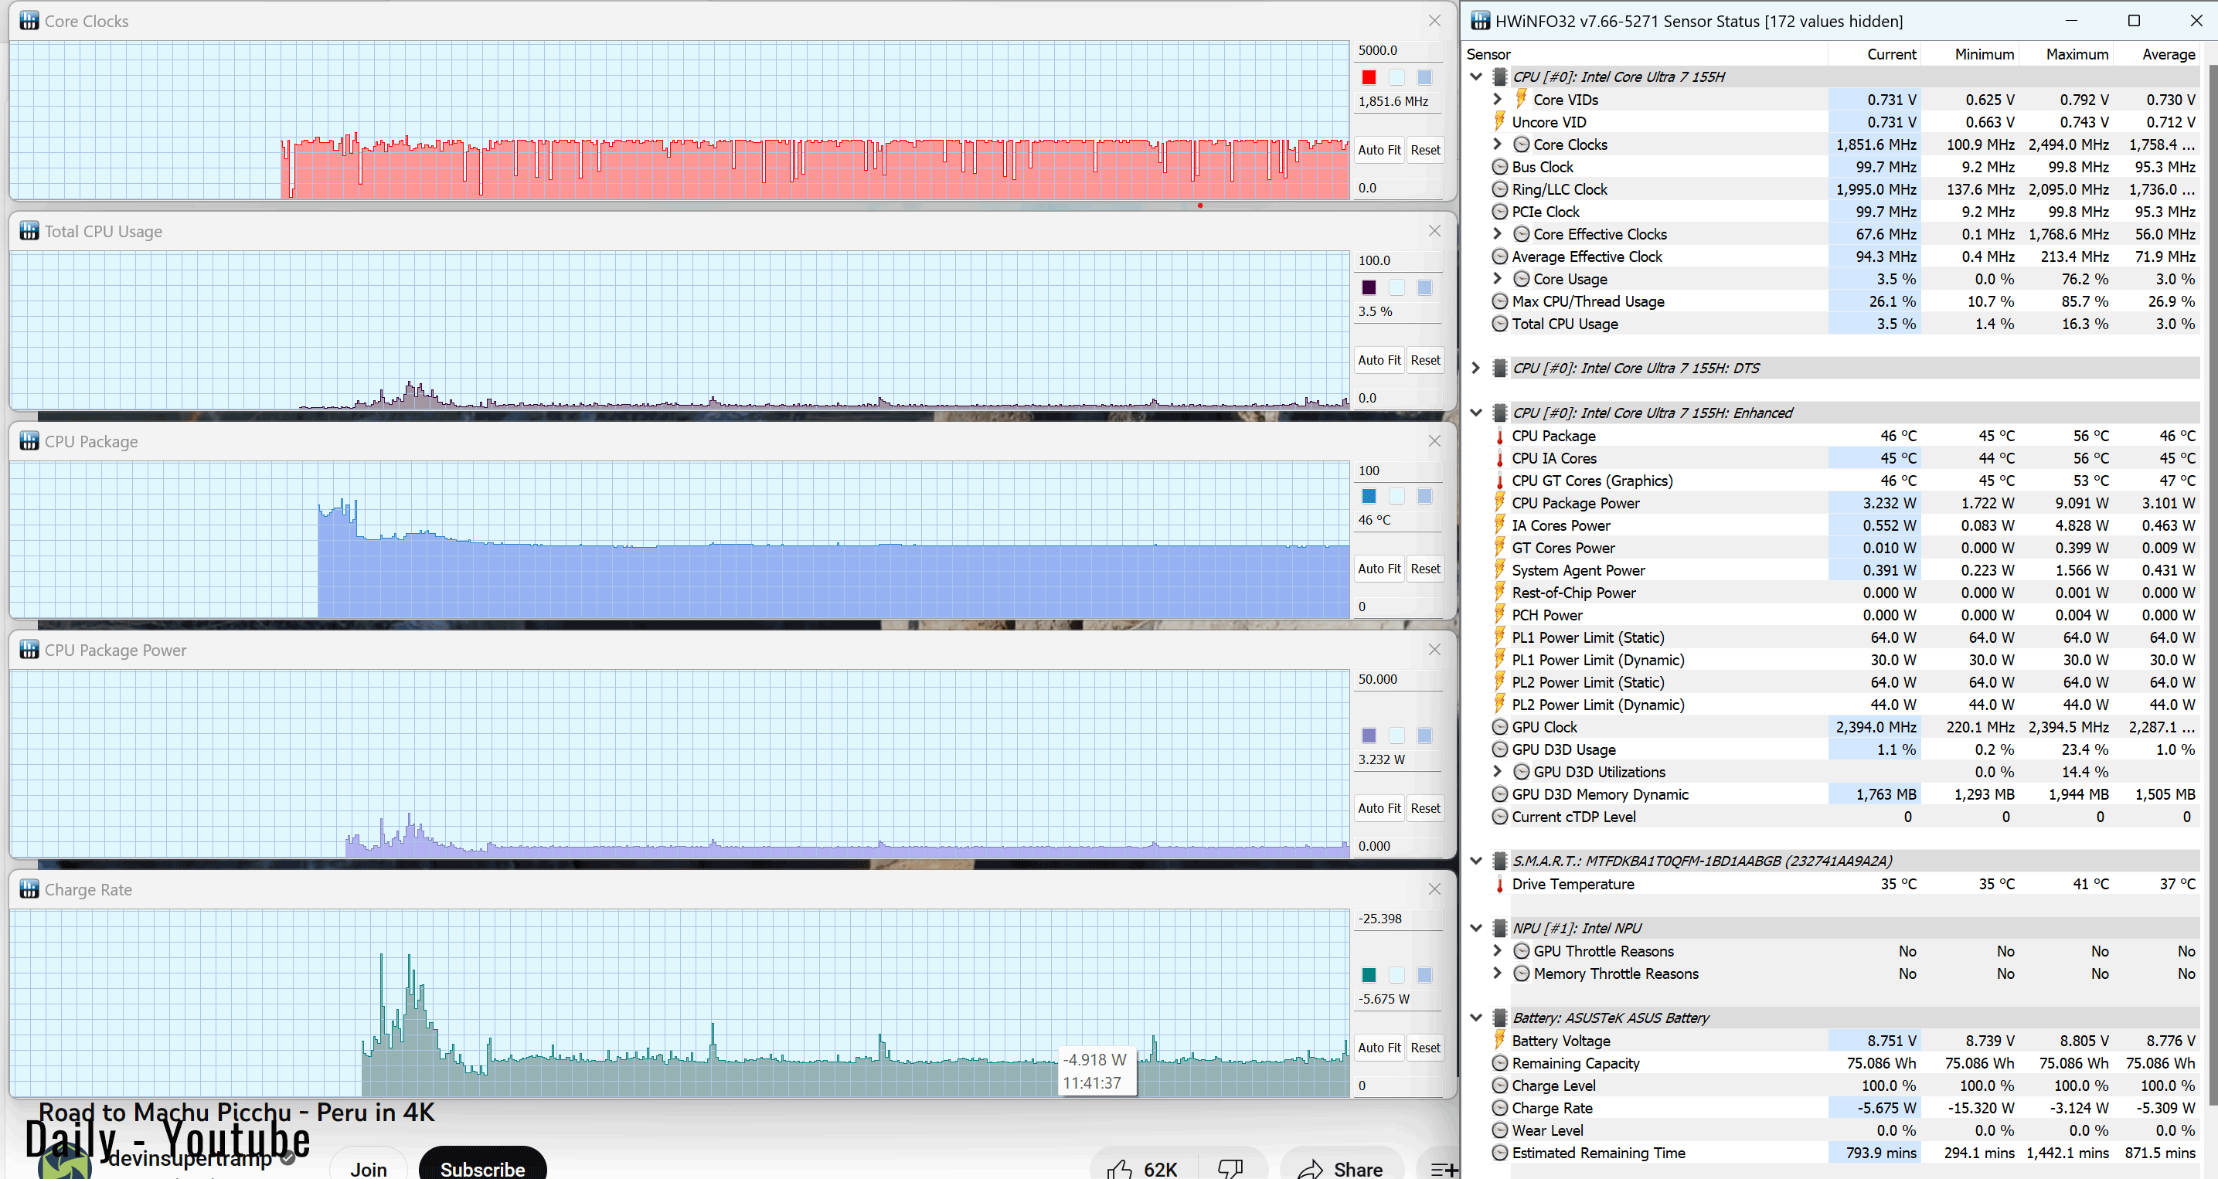2218x1179 pixels.
Task: Click the HWiNFO icon in Sensor Status title bar
Action: (x=1480, y=21)
